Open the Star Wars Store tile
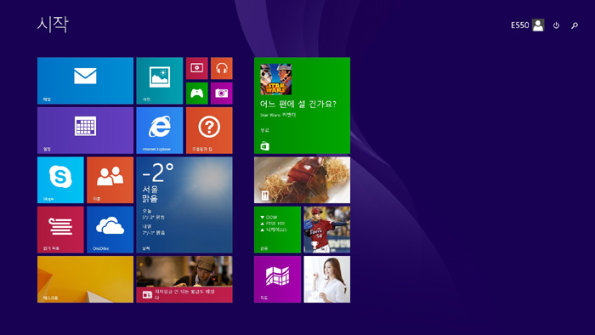Viewport: 595px width, 335px height. point(302,105)
